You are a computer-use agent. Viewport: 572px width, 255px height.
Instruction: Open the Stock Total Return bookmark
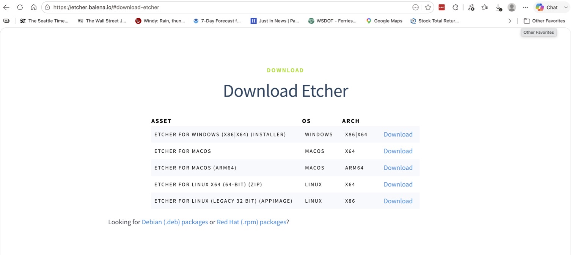(x=435, y=21)
